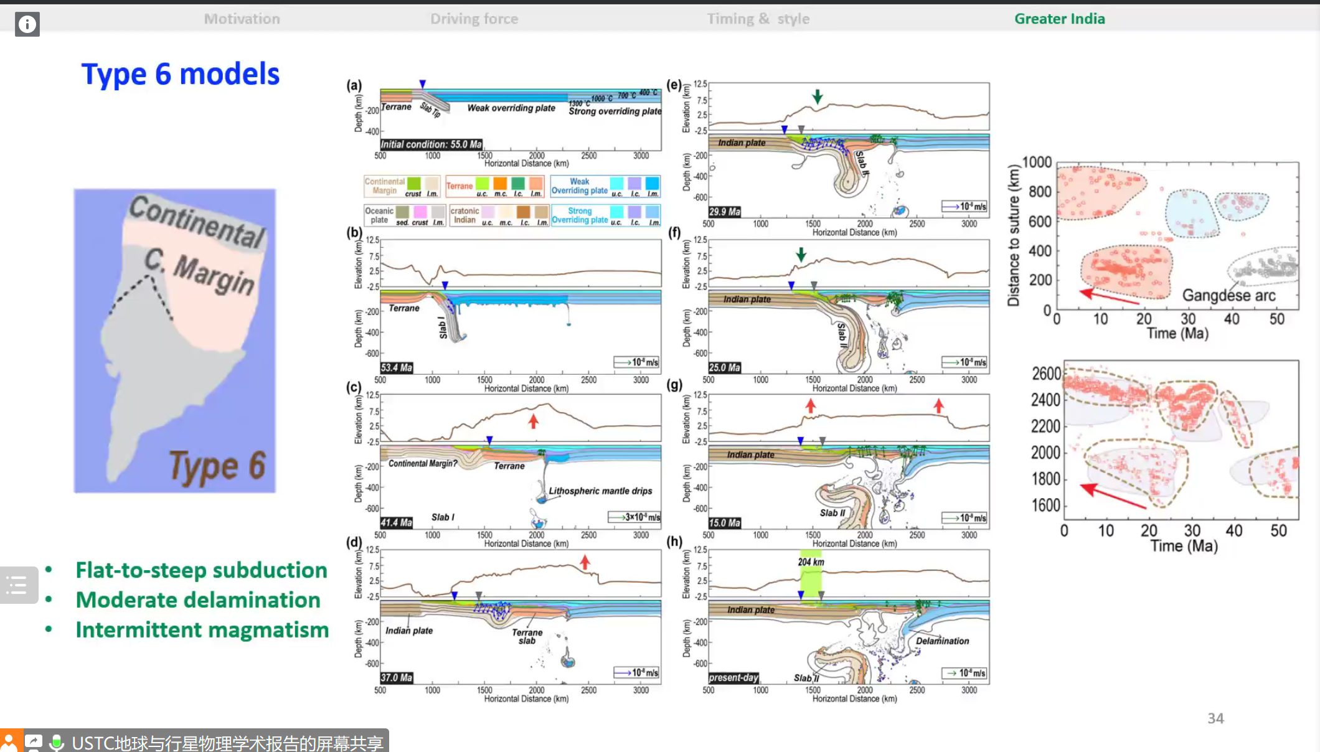The image size is (1320, 752).
Task: Click the '204 km' green annotation
Action: point(811,562)
